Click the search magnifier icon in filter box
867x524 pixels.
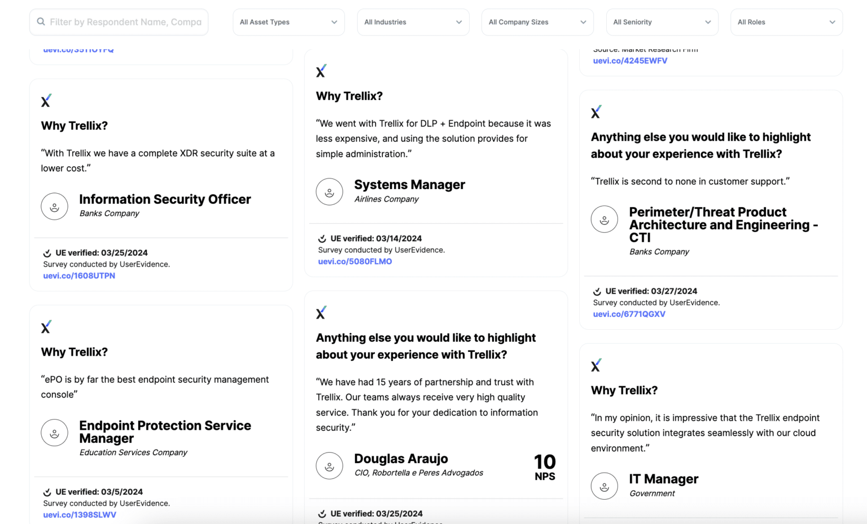pyautogui.click(x=41, y=22)
